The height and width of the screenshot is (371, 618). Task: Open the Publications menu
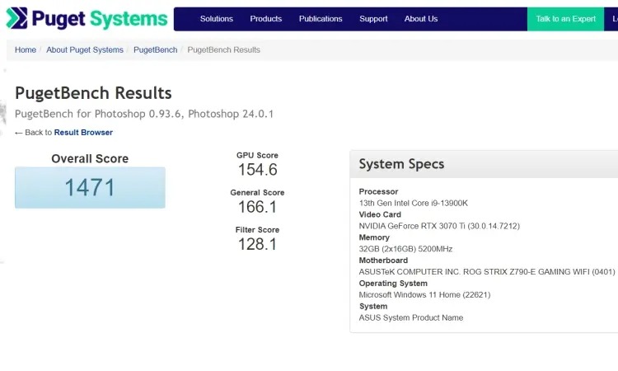pyautogui.click(x=321, y=19)
